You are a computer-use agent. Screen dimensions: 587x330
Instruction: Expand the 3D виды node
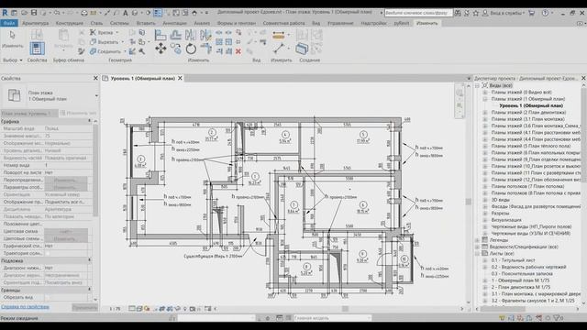(485, 200)
